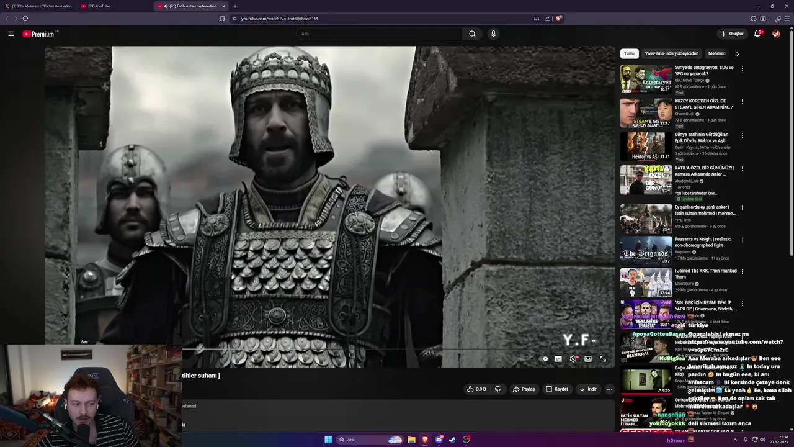Click the youtube.com address bar URL
The height and width of the screenshot is (447, 794).
279,19
